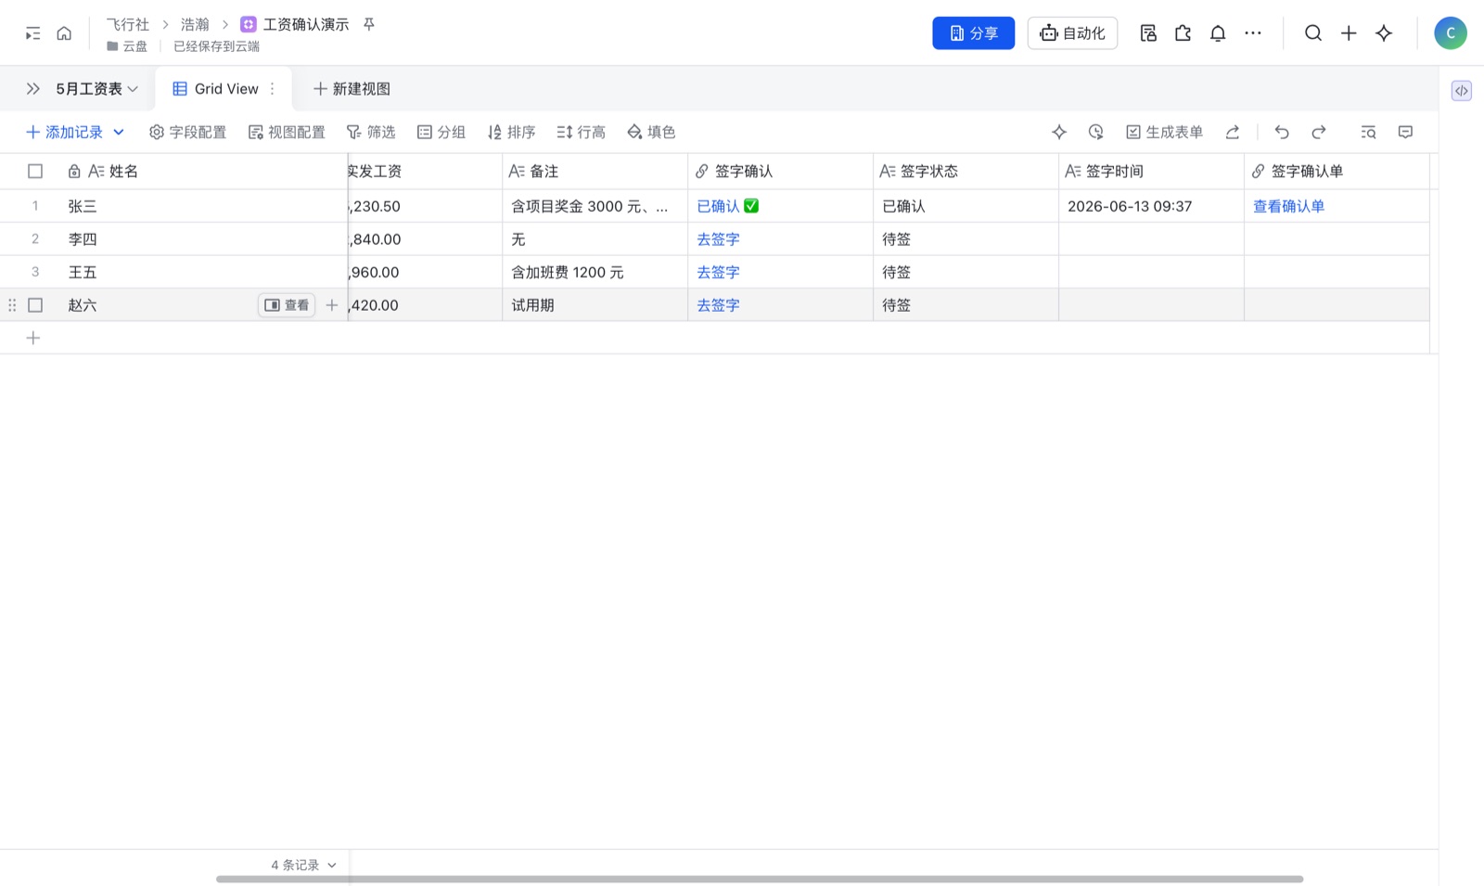Screen dimensions: 1484x886
Task: Find records with toolbar search icon
Action: pyautogui.click(x=1368, y=132)
